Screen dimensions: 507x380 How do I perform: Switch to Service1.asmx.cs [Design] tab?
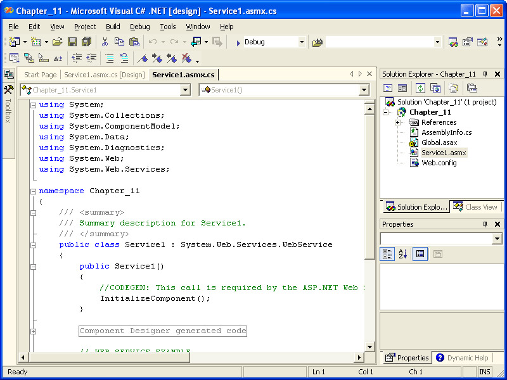click(104, 75)
